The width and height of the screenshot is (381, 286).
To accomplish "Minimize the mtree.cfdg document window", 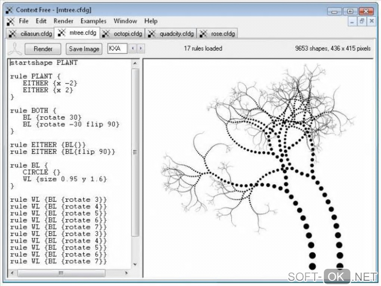I will pos(352,22).
